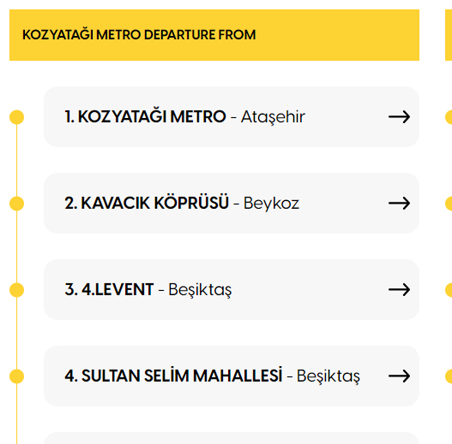Select the yellow timeline dot beside 4.Levent

click(17, 290)
